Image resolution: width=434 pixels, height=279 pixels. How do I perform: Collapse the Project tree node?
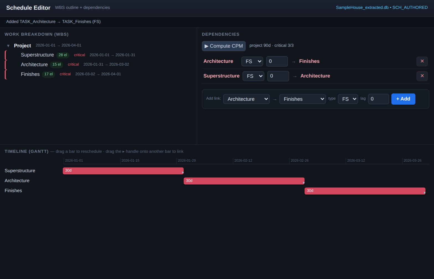pos(8,46)
